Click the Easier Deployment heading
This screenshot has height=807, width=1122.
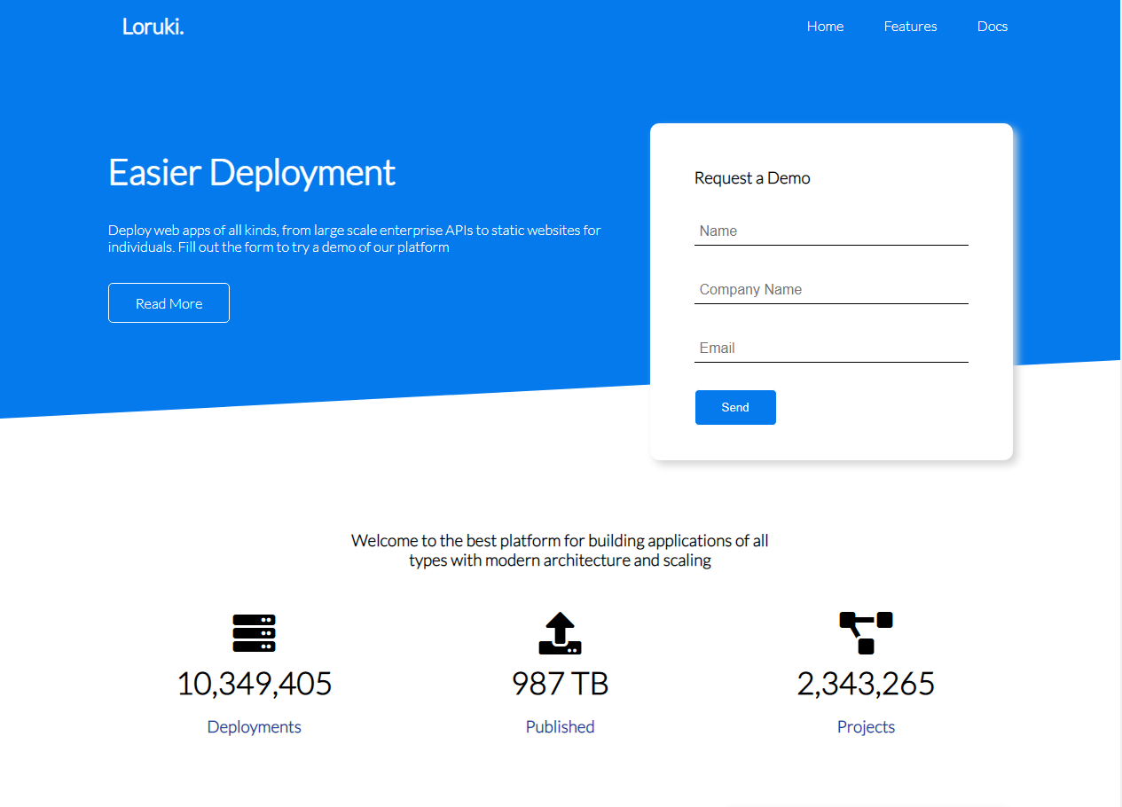pyautogui.click(x=252, y=172)
